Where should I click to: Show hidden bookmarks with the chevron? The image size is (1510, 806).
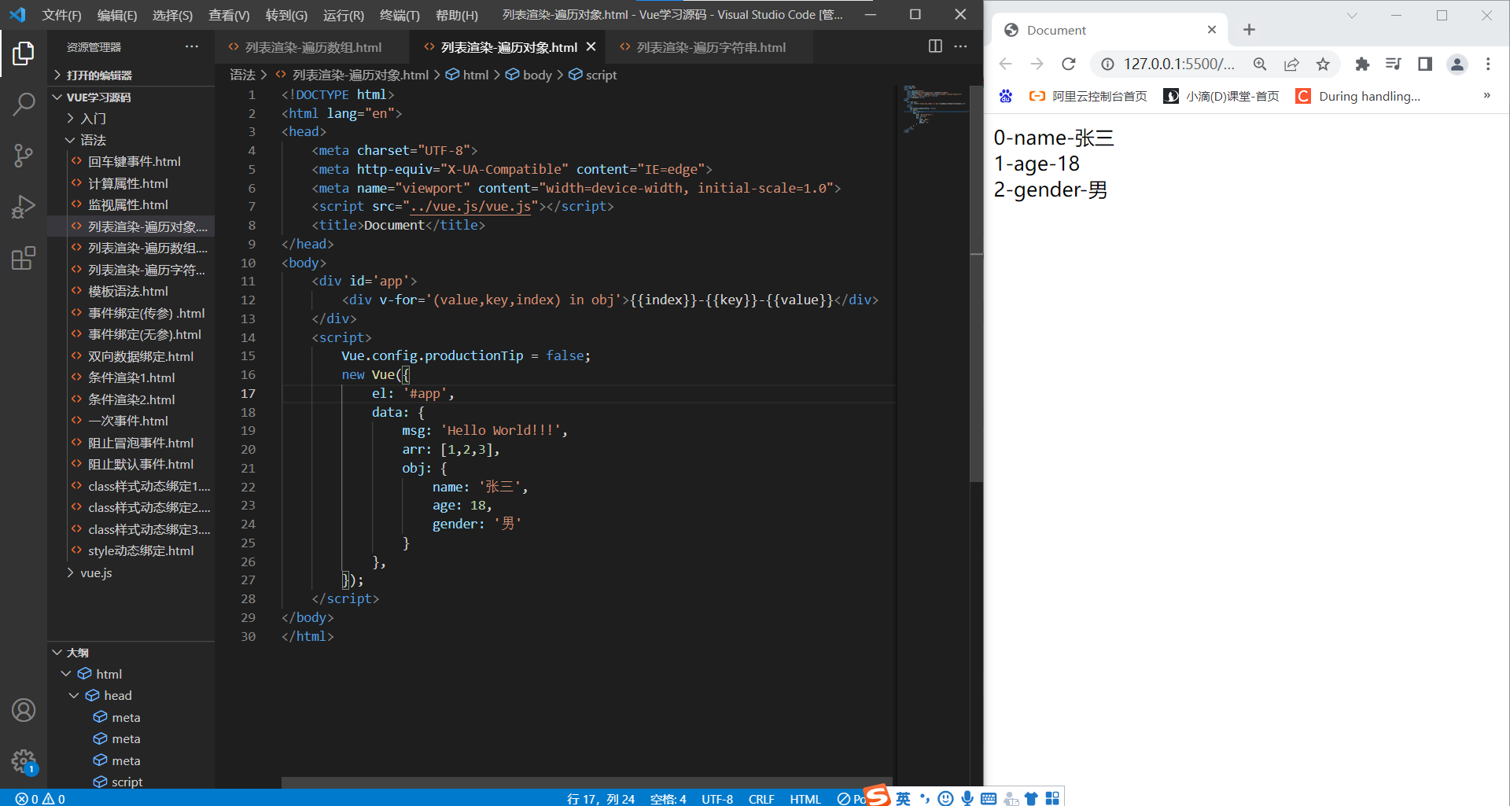(x=1486, y=96)
